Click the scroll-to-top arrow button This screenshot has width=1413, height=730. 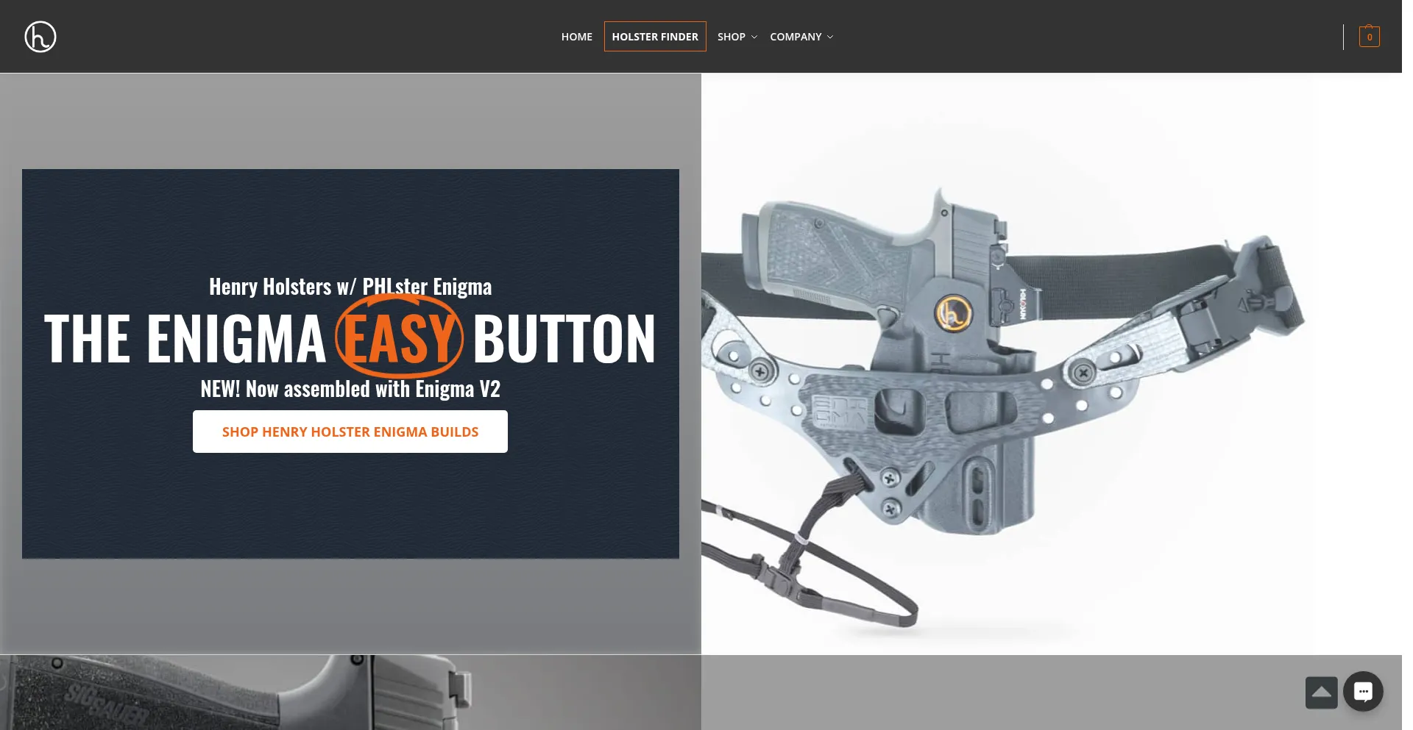point(1321,693)
